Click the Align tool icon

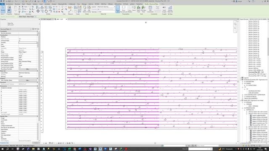38,8
